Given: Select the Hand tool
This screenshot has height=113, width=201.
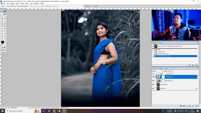Looking at the screenshot, I should pos(2,38).
